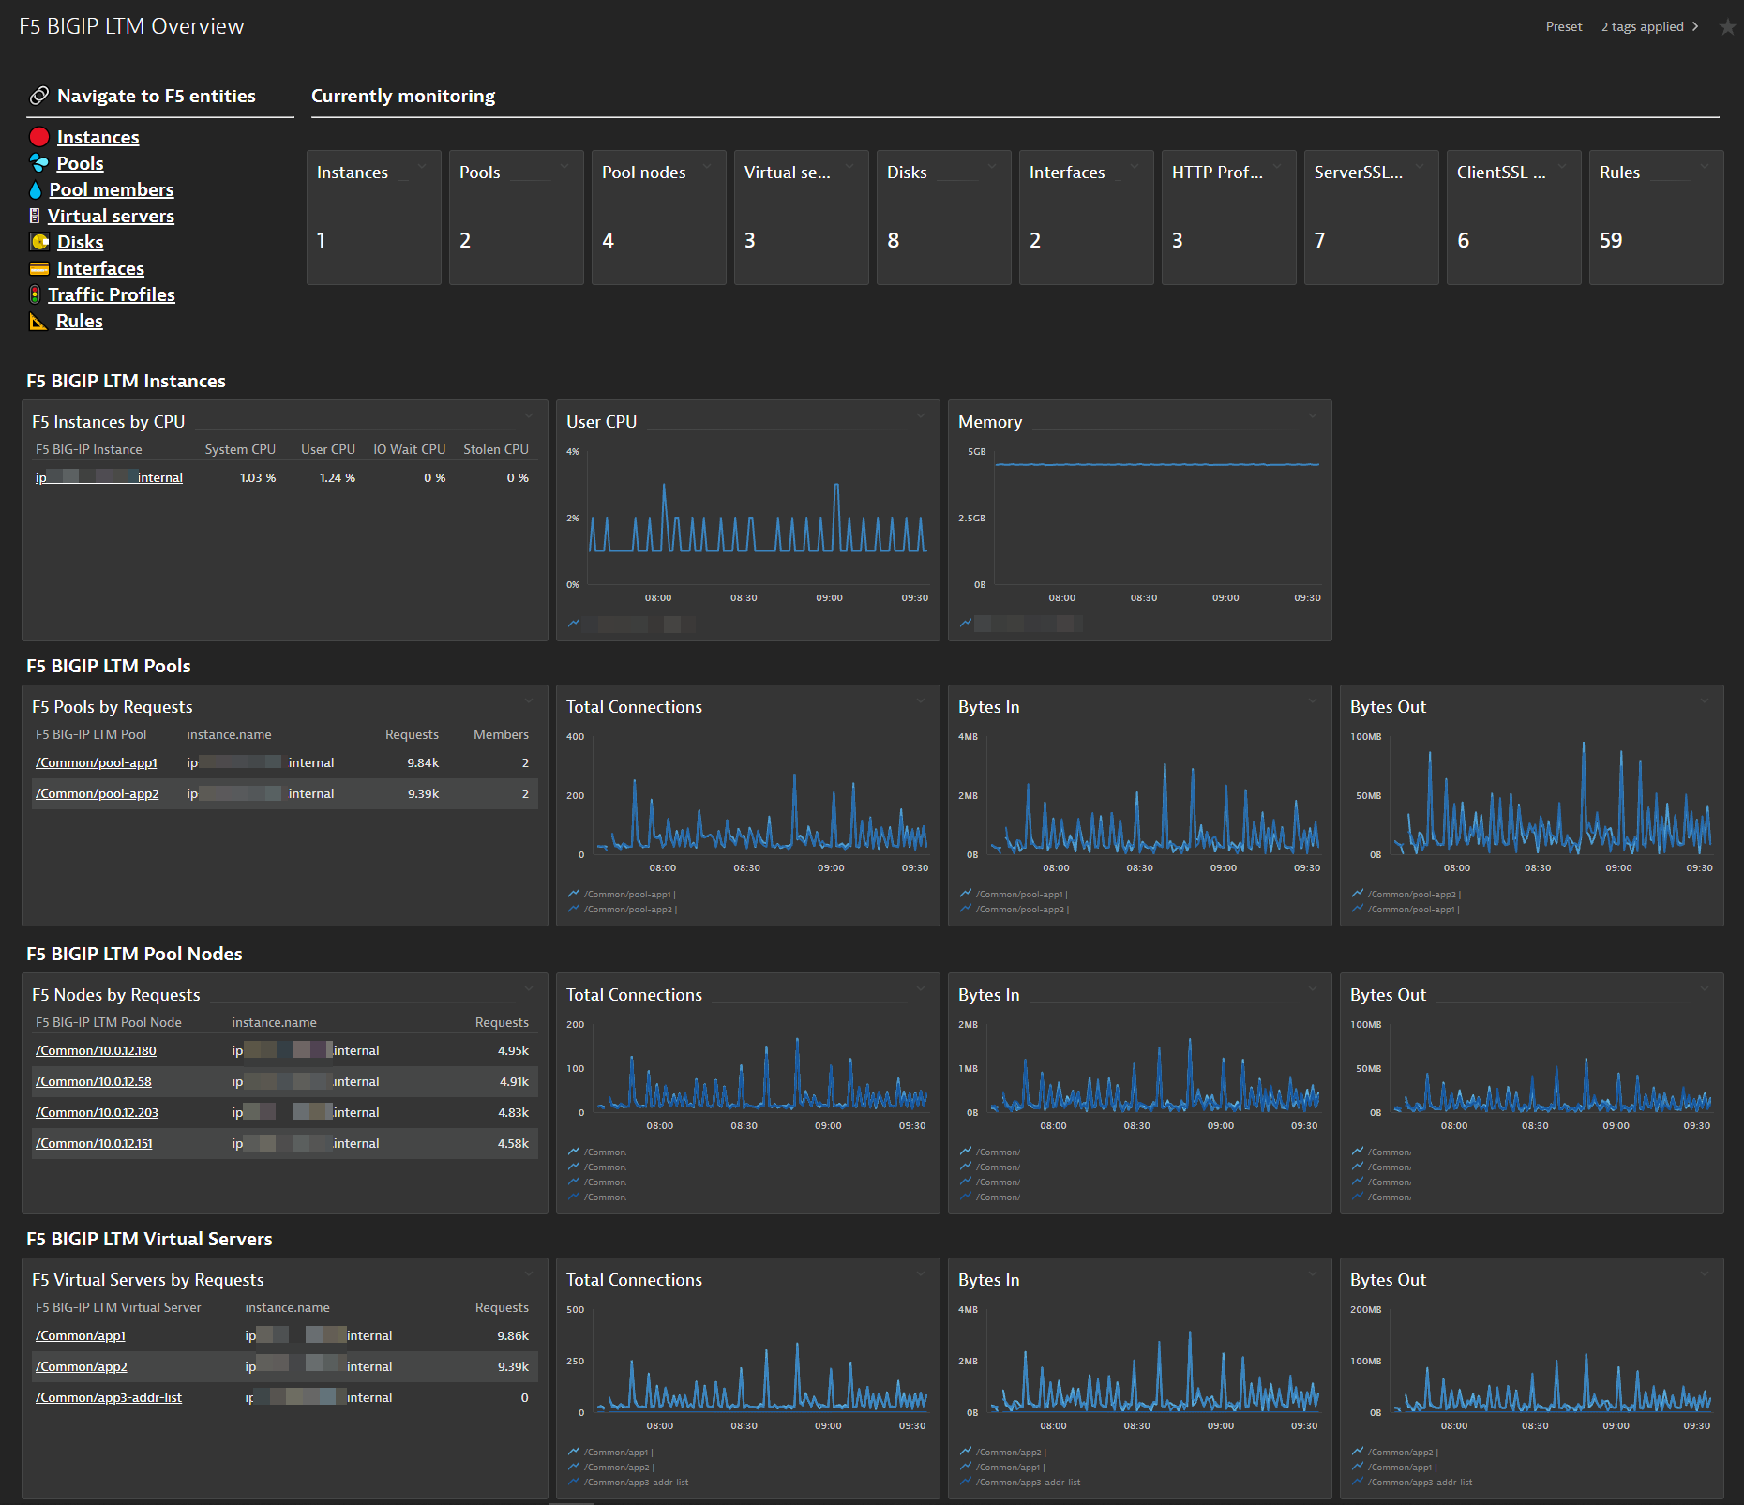Open the User CPU chart tile menu
The image size is (1744, 1506).
[921, 415]
